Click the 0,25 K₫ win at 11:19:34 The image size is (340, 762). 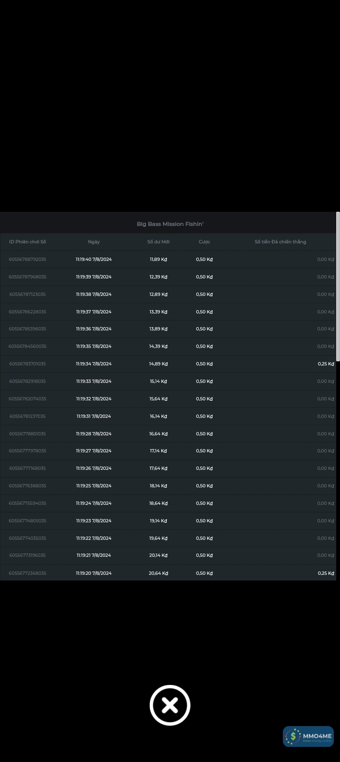click(325, 364)
